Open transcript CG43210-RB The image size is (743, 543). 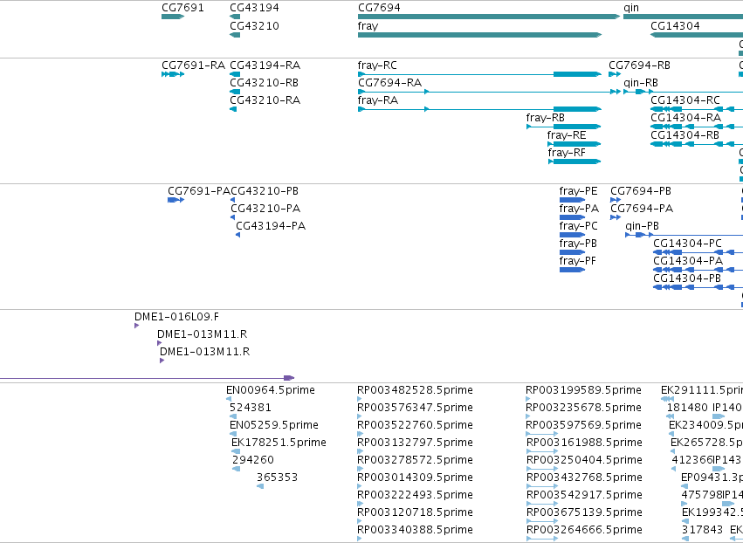(265, 83)
